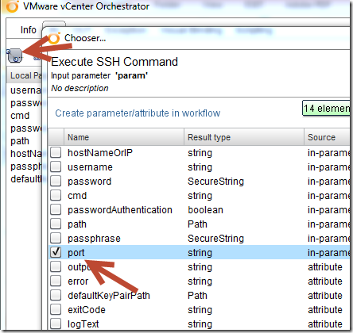Uncheck the port row checkbox

[56, 253]
